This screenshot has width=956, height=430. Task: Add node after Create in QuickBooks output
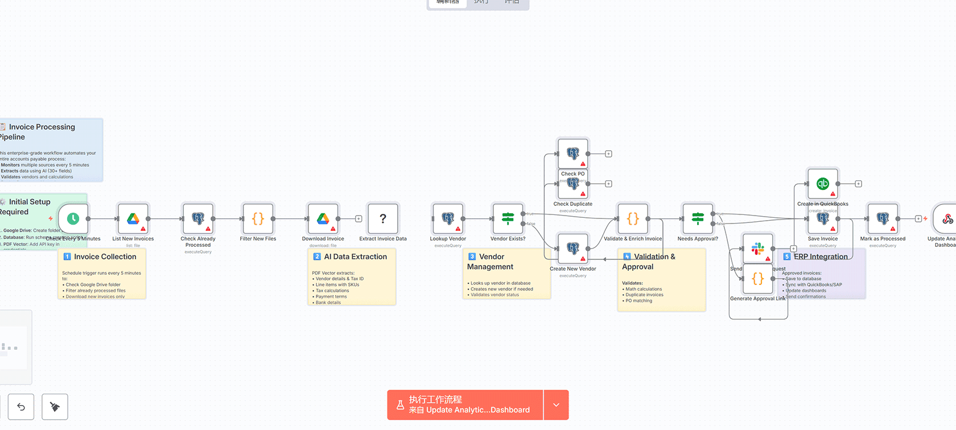tap(858, 184)
